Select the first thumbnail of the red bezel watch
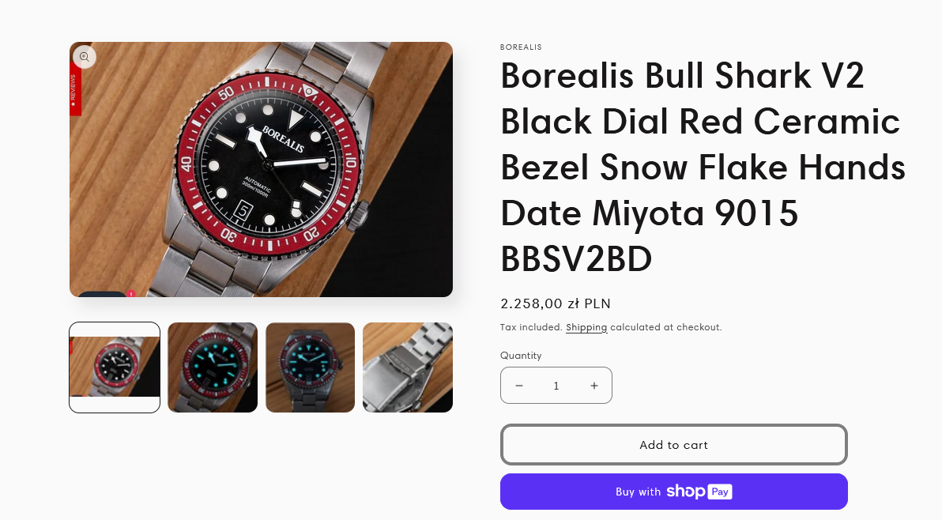942x520 pixels. click(115, 367)
